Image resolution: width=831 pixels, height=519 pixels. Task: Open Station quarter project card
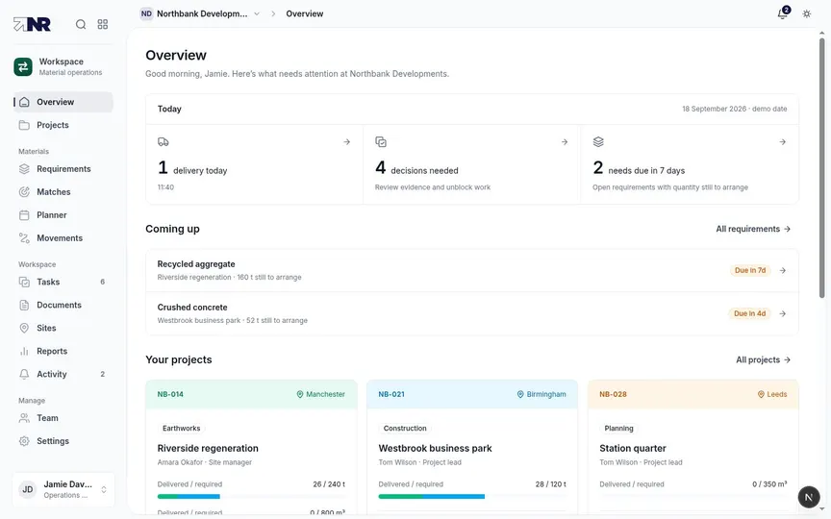click(693, 448)
